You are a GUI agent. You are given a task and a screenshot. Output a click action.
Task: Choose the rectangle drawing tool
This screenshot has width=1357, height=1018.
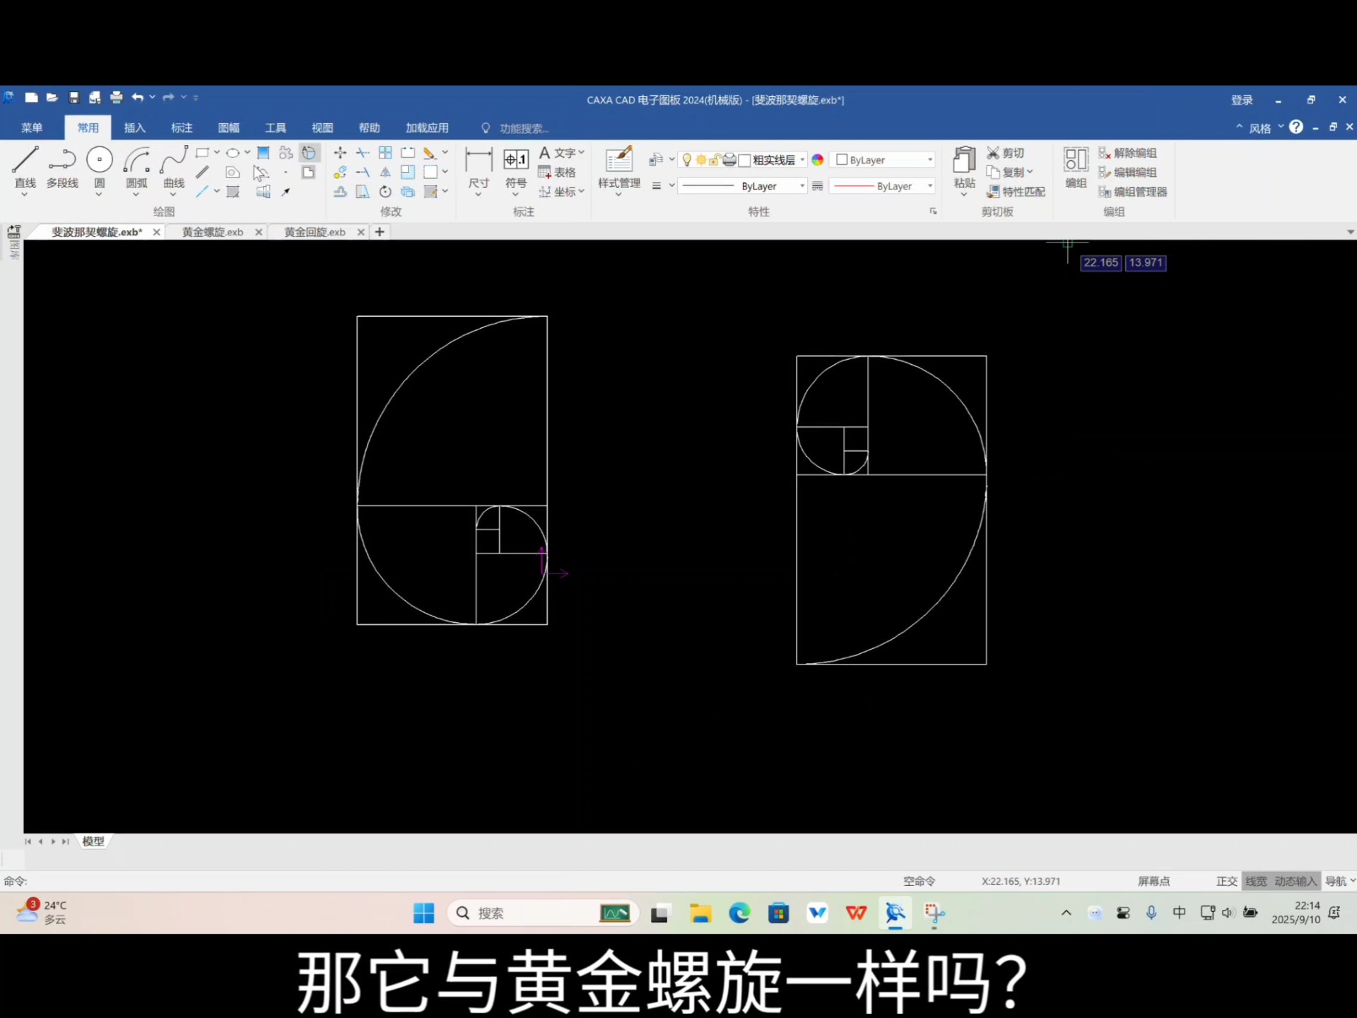click(202, 153)
